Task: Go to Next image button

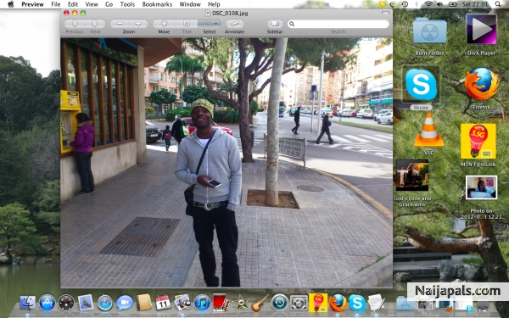Action: (x=95, y=24)
